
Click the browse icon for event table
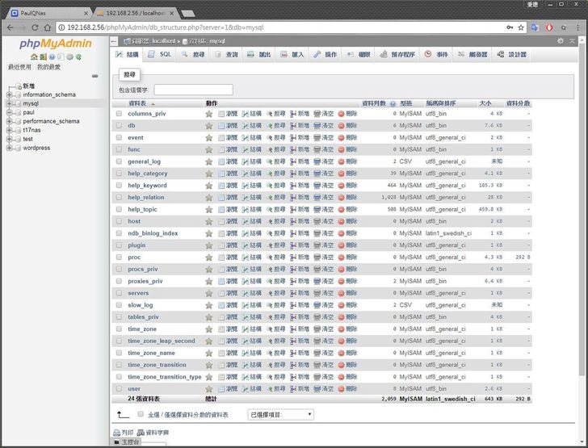pyautogui.click(x=227, y=137)
